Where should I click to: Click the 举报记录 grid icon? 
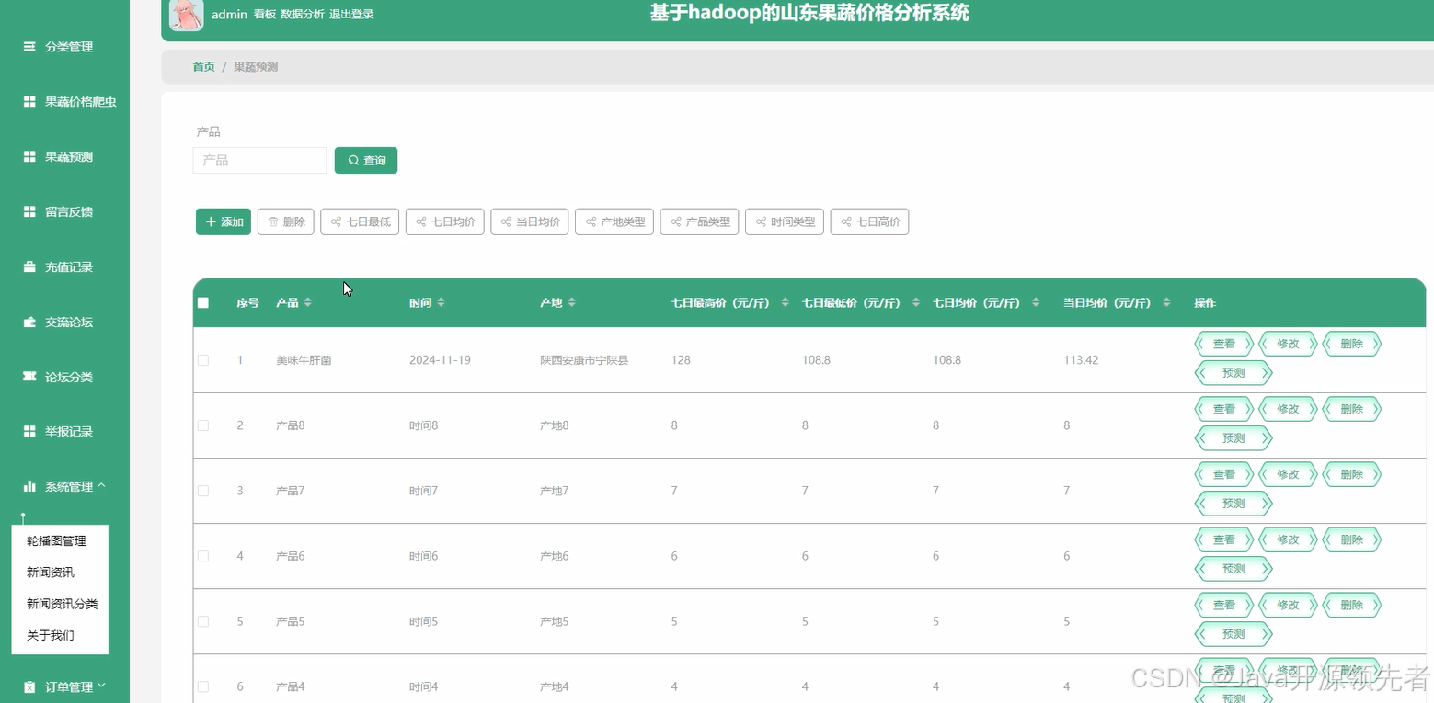[29, 431]
